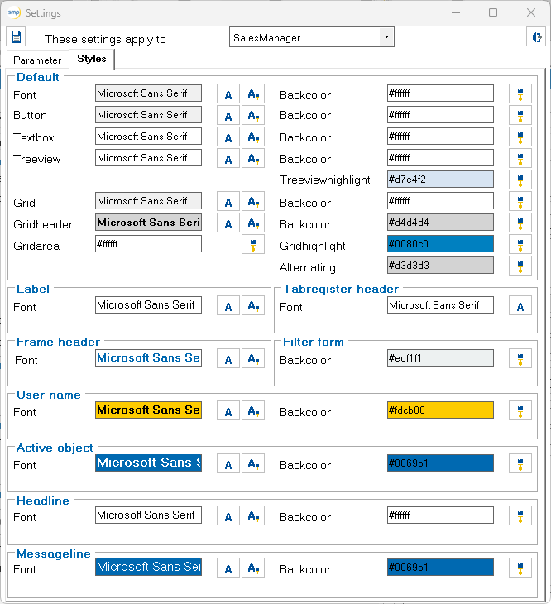This screenshot has height=604, width=551.
Task: Click the User name #fdcb00 backcolor field
Action: [x=440, y=410]
